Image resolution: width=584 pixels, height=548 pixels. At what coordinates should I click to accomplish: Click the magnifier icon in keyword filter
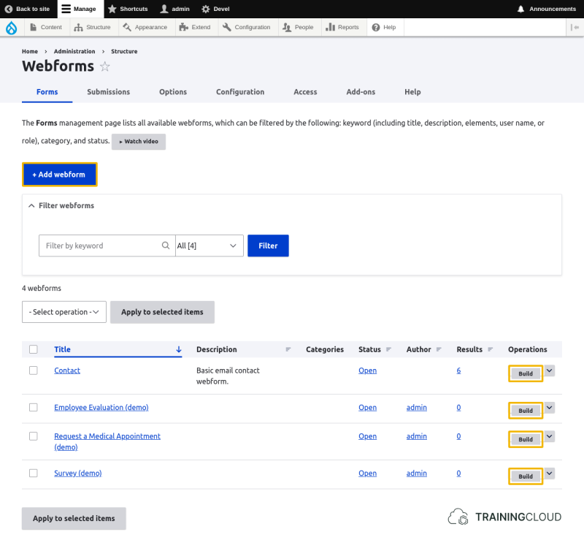(166, 246)
